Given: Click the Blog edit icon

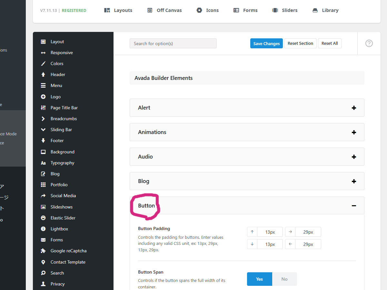Looking at the screenshot, I should (43, 174).
